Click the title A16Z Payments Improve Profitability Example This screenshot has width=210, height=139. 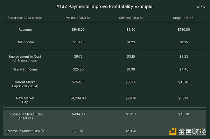(104, 6)
